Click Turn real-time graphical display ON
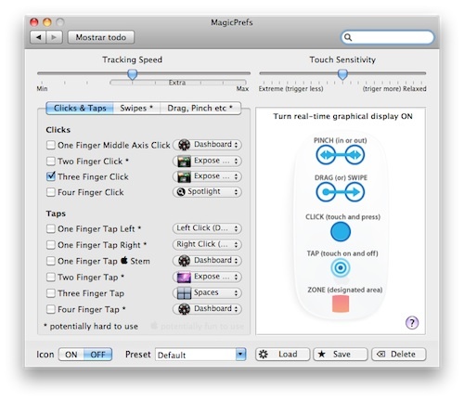Screen dimensions: 464x401 tap(342, 116)
